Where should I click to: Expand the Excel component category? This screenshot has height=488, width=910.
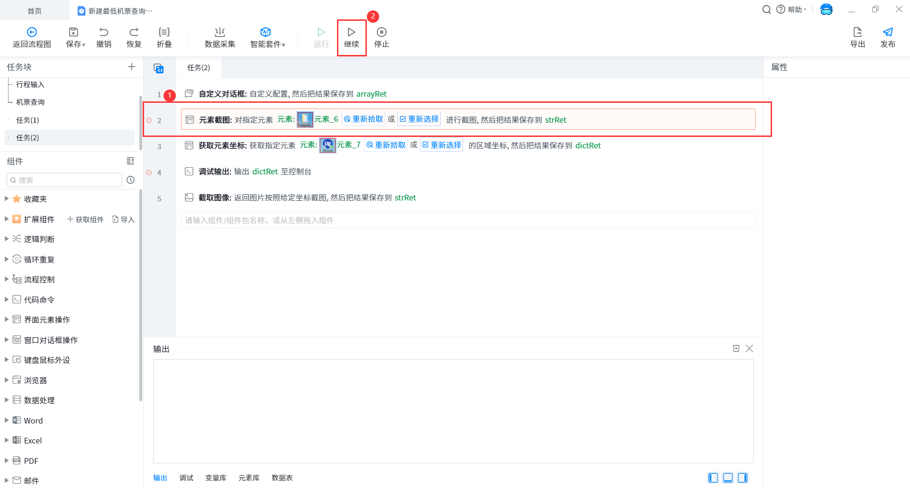[x=7, y=440]
